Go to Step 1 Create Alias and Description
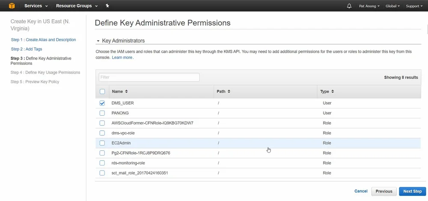Screen dimensions: 428x201 coord(44,40)
